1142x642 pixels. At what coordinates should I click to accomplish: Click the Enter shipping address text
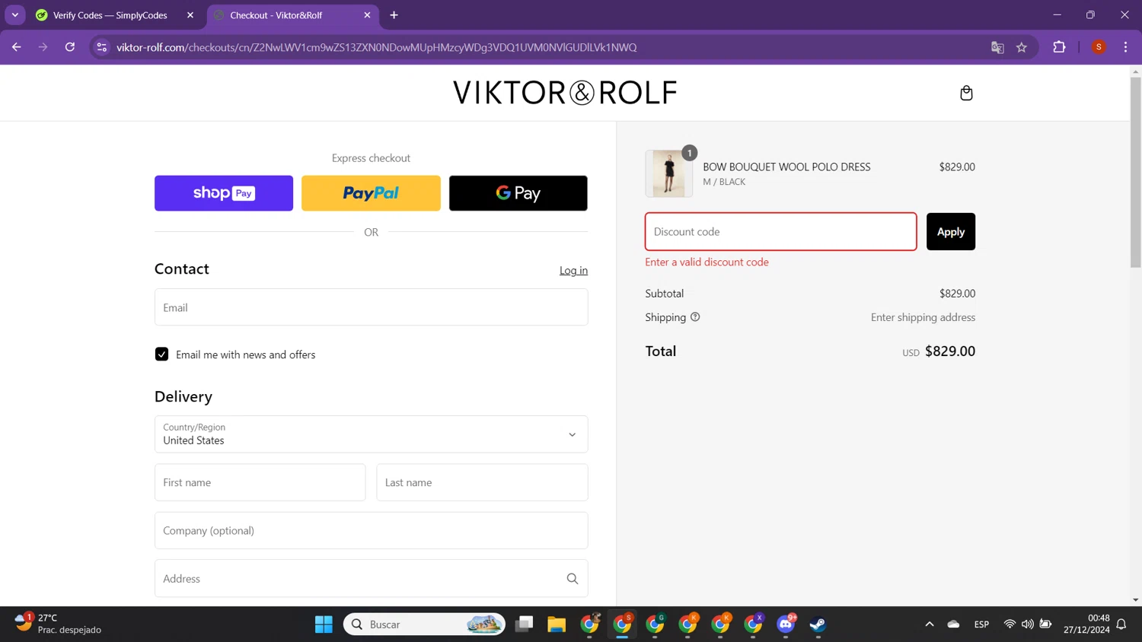tap(923, 317)
